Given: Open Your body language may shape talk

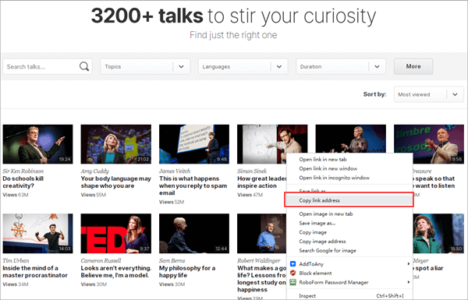Looking at the screenshot, I should tap(115, 182).
